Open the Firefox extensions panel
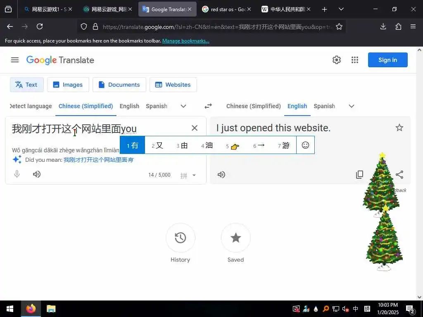 tap(398, 26)
